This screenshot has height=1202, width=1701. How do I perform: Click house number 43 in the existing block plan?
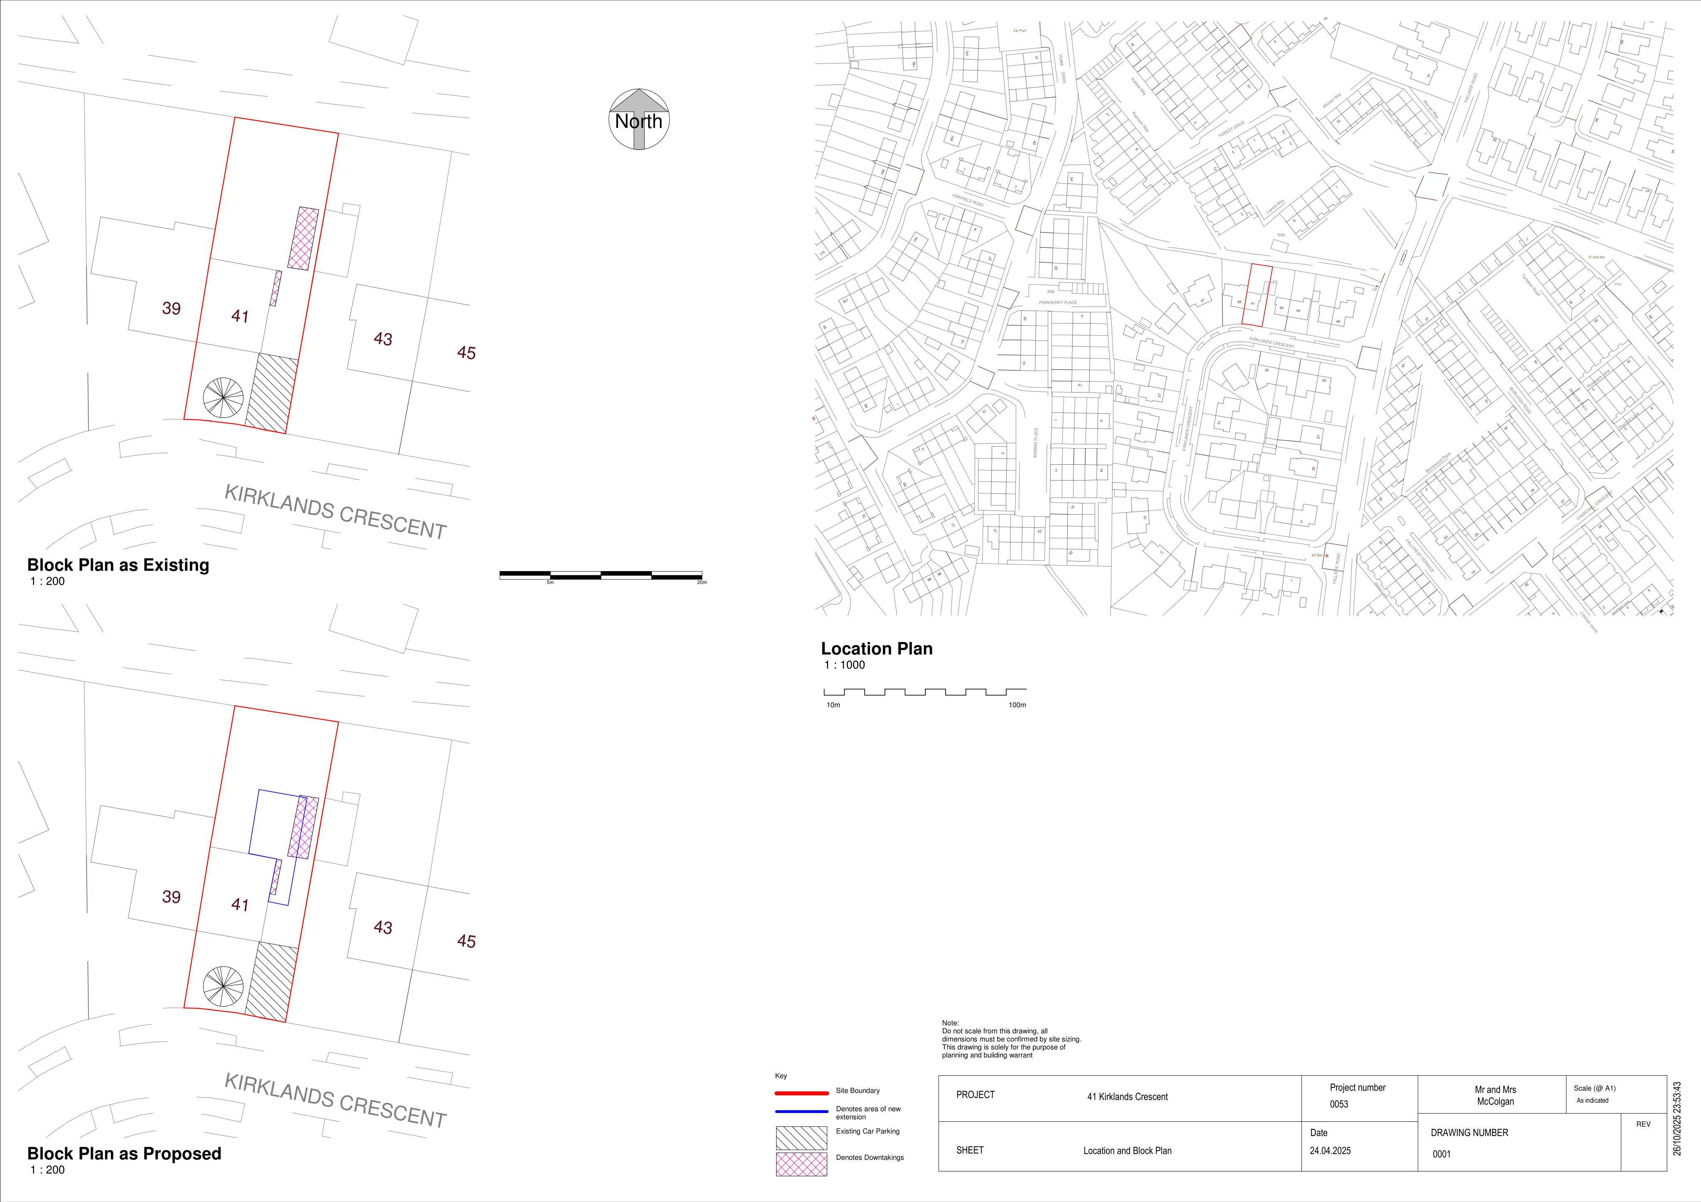click(x=383, y=339)
